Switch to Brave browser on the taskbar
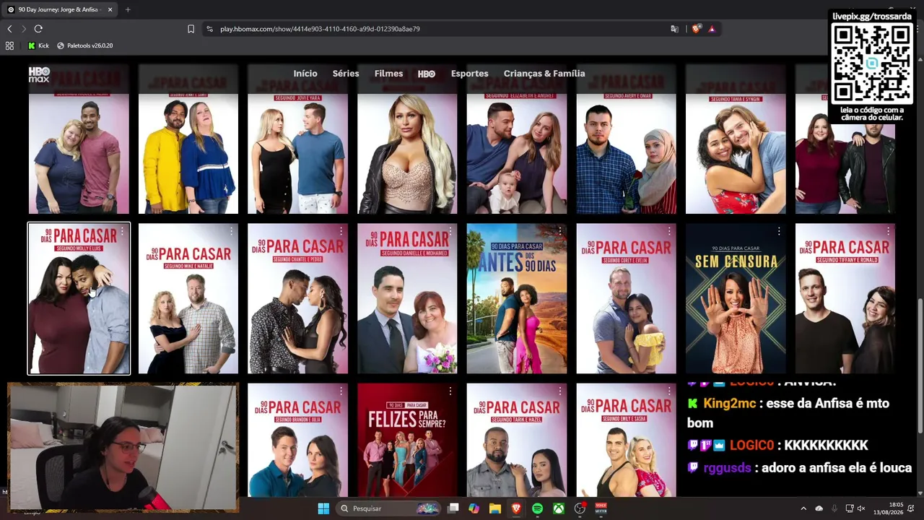 [x=516, y=508]
